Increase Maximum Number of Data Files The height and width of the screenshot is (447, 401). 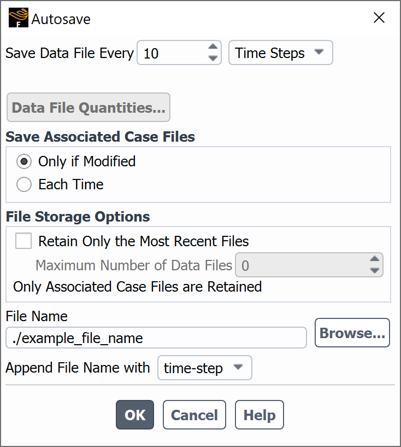(375, 259)
